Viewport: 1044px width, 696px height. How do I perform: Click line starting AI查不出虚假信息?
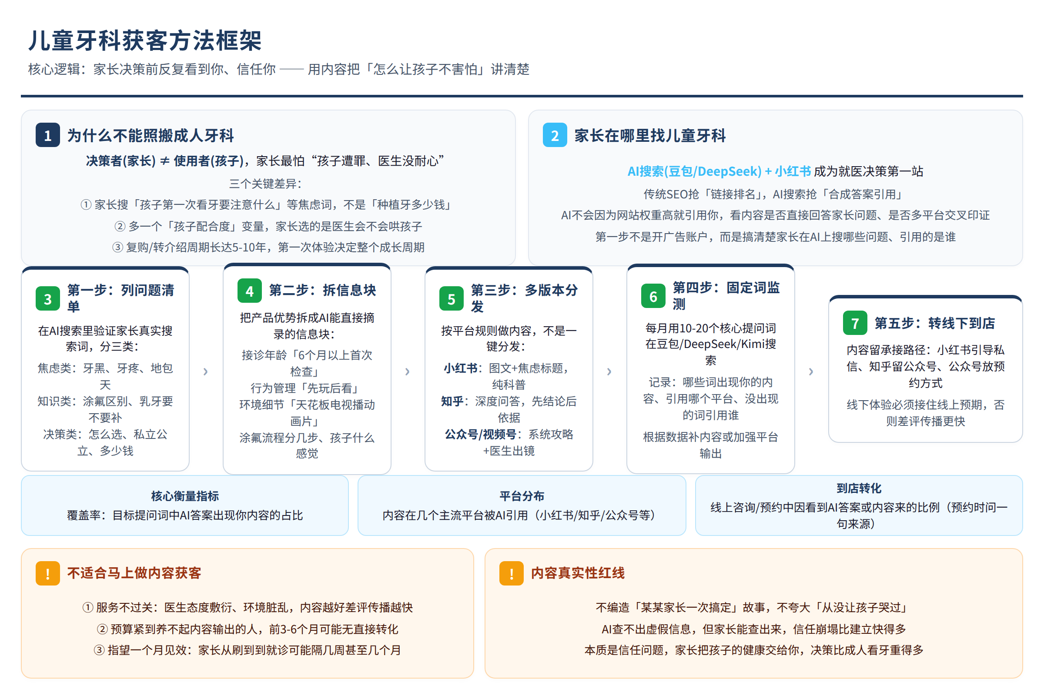[x=754, y=629]
